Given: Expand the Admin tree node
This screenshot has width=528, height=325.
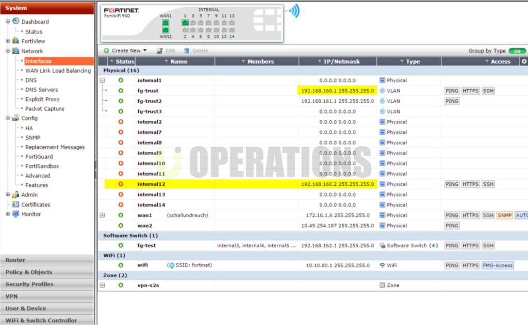Looking at the screenshot, I should [x=8, y=195].
